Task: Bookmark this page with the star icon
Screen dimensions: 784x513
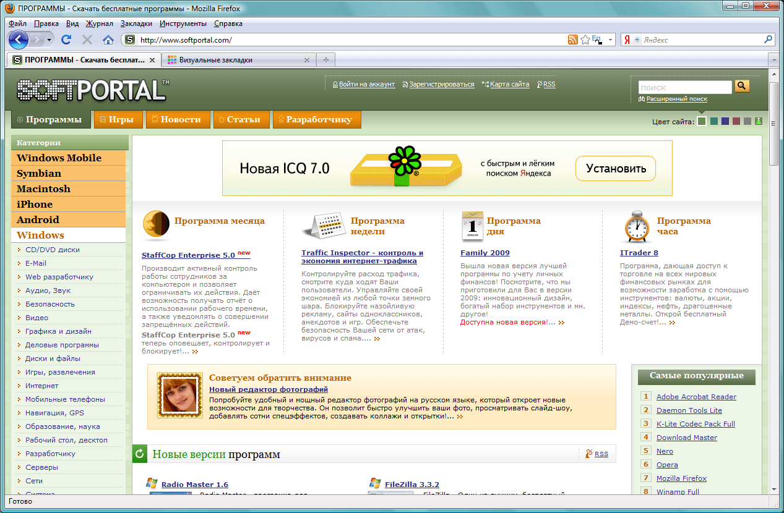Action: tap(585, 40)
